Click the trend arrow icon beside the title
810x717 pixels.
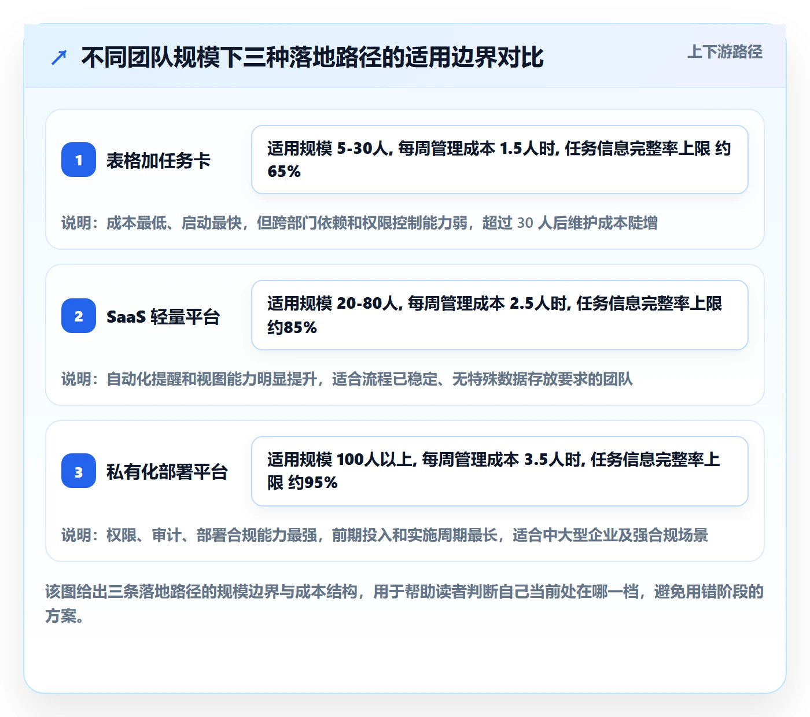[x=59, y=57]
